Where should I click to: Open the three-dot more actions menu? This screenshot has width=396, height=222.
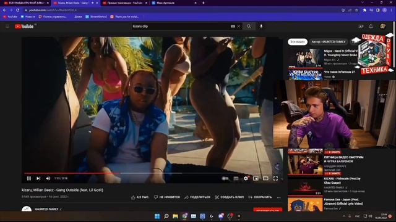coord(279,197)
